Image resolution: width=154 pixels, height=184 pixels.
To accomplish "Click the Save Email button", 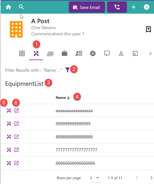I will 87,7.
